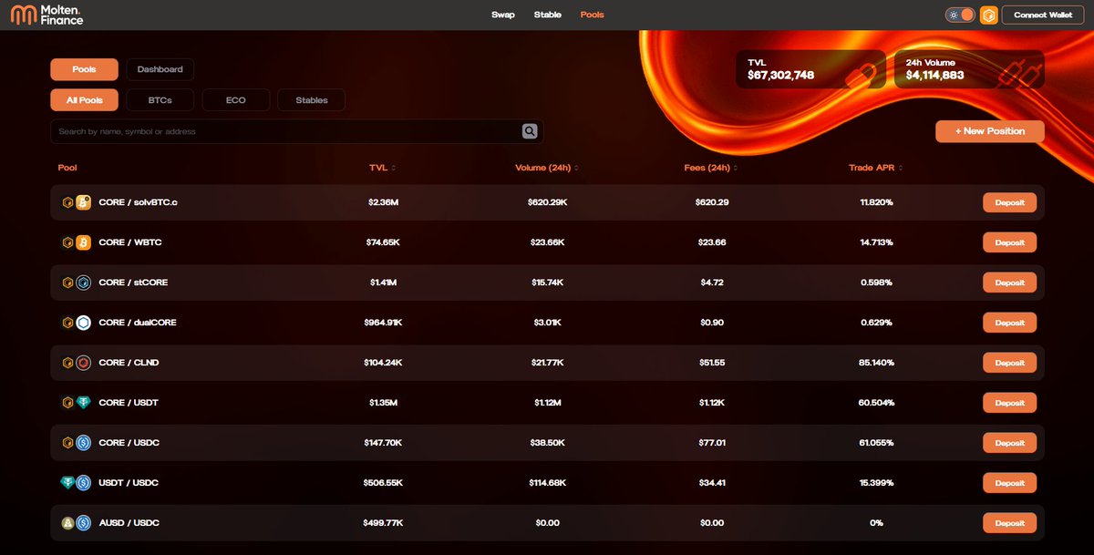Deposit into CORE / USDT pool
Screen dimensions: 1094x555
coord(1009,403)
